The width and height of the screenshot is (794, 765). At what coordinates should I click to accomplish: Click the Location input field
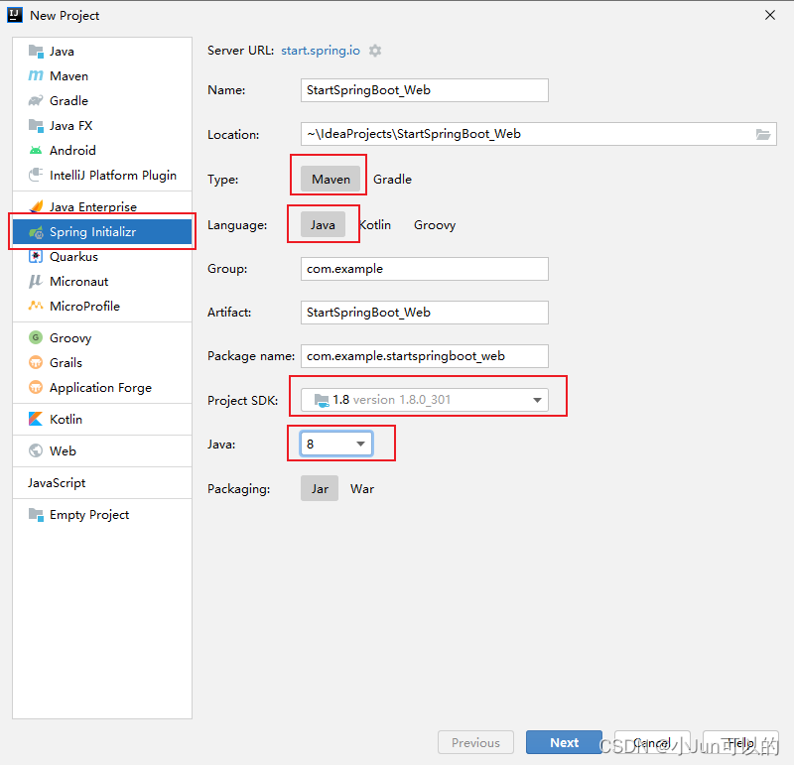pyautogui.click(x=539, y=134)
